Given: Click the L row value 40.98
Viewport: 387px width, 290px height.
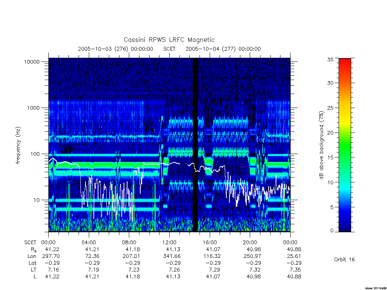Looking at the screenshot, I should click(254, 276).
